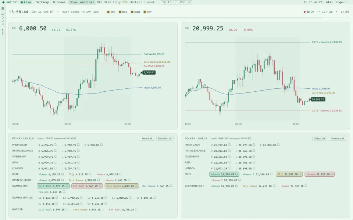Click bell beside ES Max Gamma 6,060.25
This screenshot has width=353, height=220.
pos(171,186)
